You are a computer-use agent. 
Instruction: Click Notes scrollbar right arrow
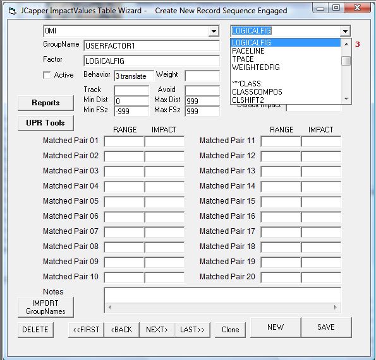pyautogui.click(x=335, y=307)
